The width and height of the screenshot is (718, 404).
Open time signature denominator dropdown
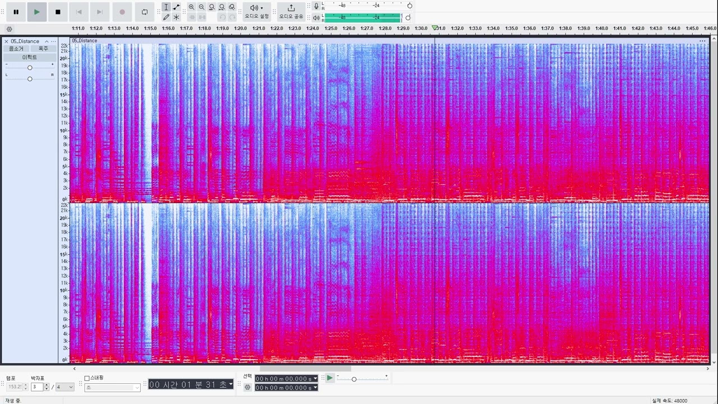point(65,387)
